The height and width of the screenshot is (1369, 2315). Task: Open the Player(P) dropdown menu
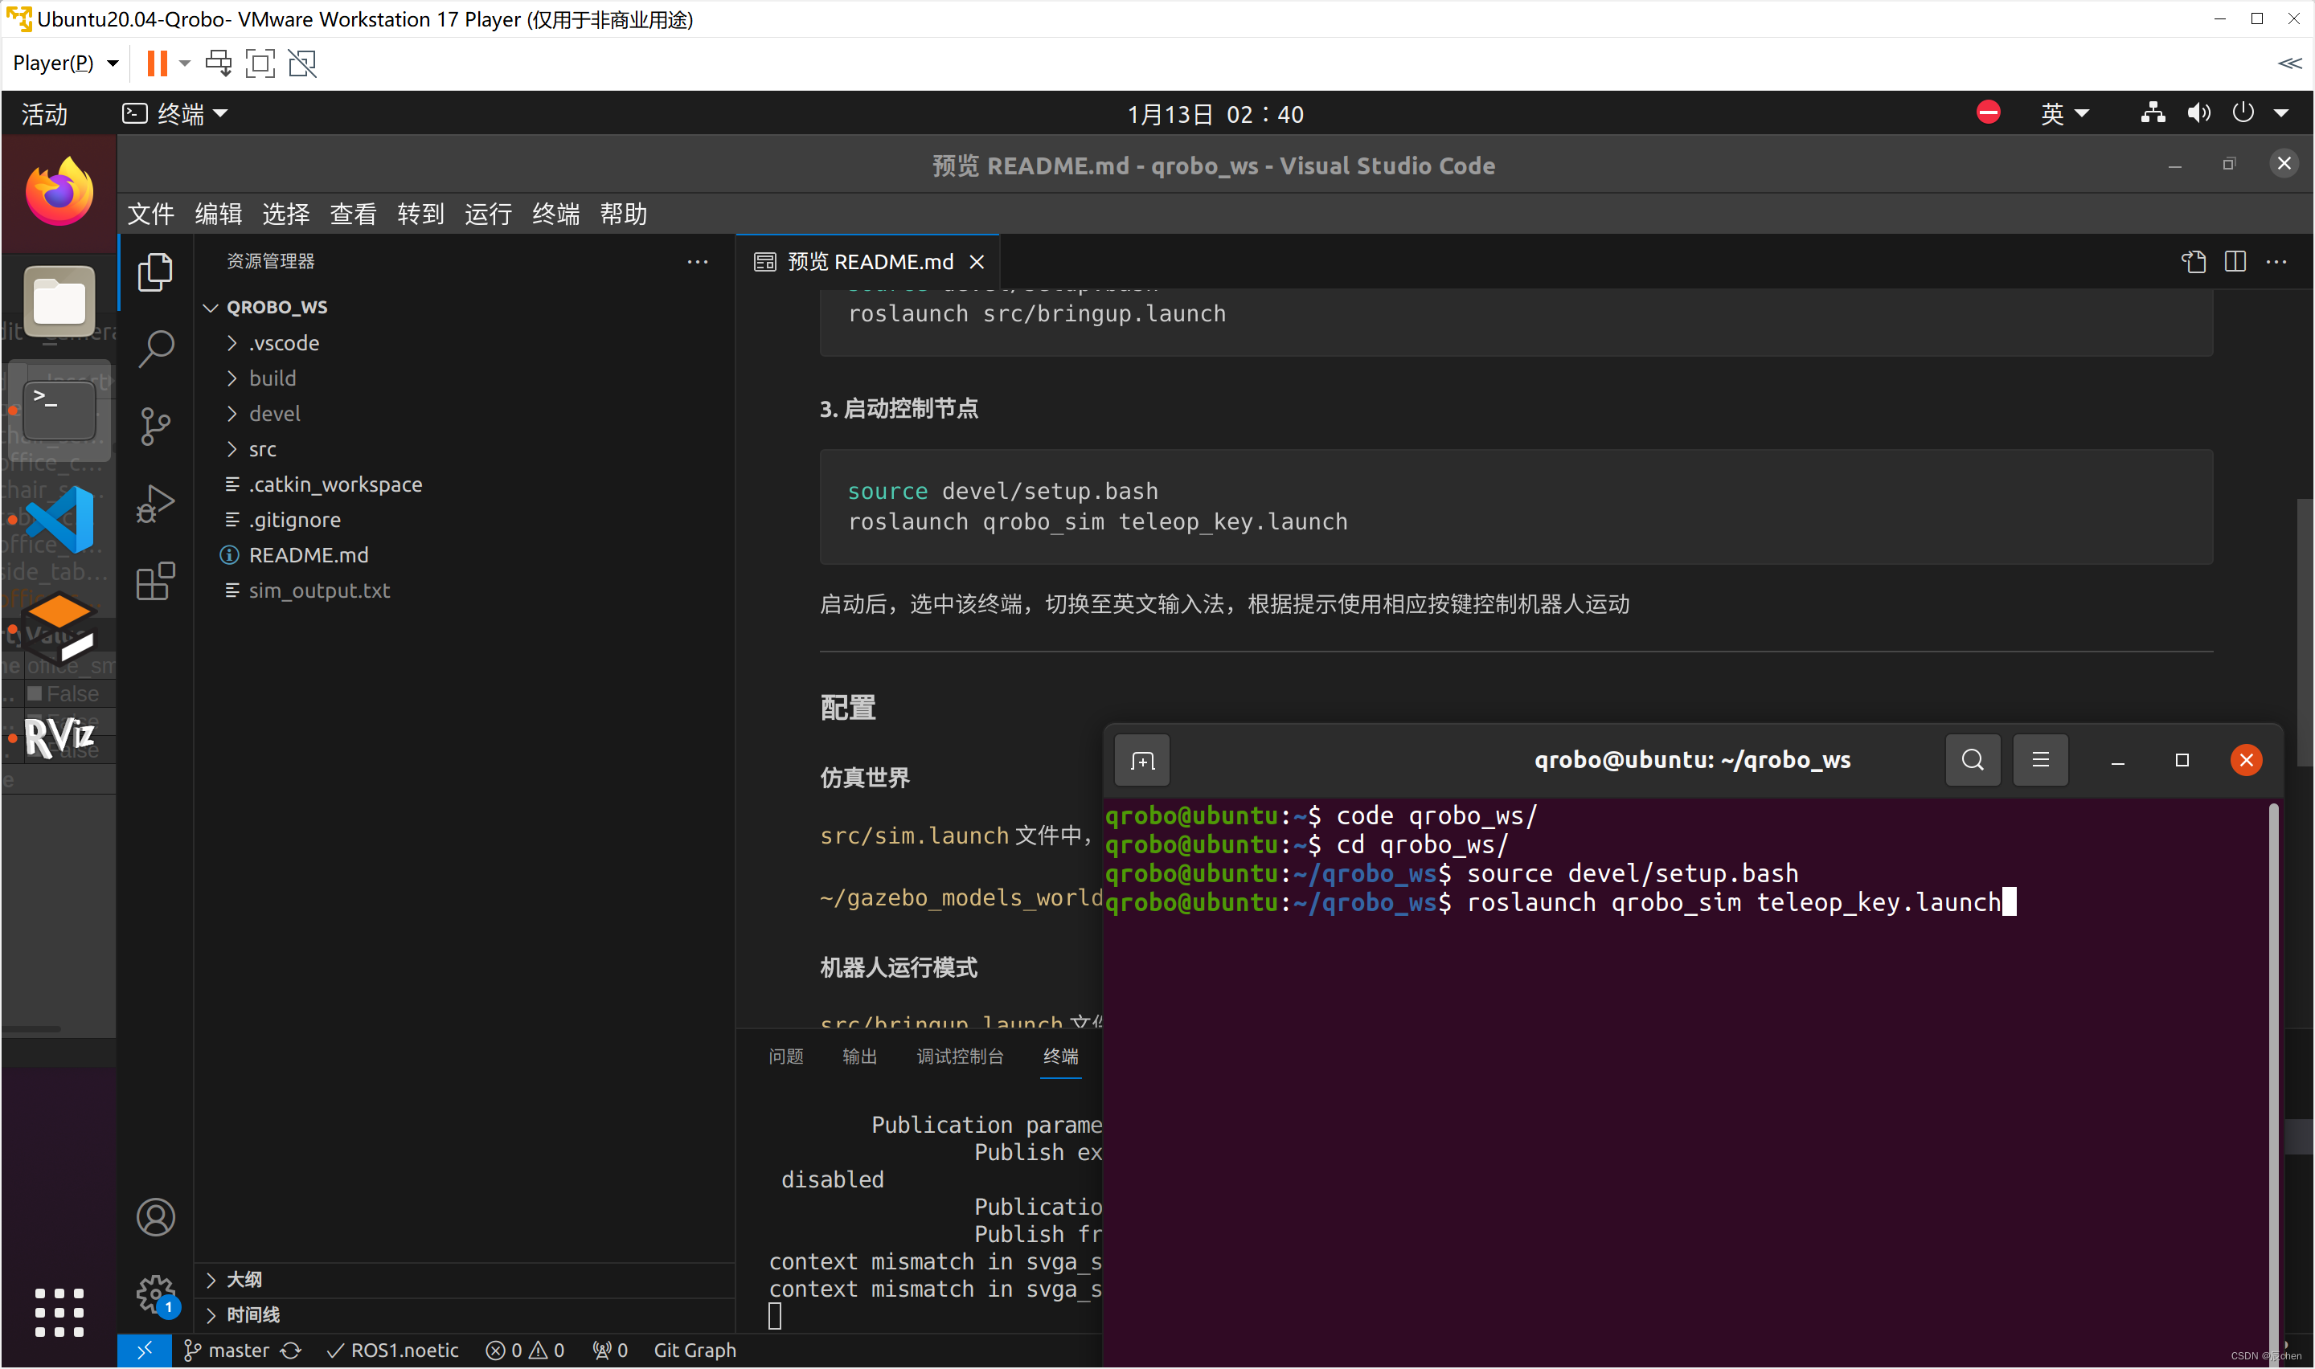65,63
